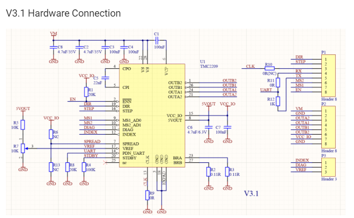Select the C8 capacitor label
The image size is (354, 218).
(x=60, y=47)
